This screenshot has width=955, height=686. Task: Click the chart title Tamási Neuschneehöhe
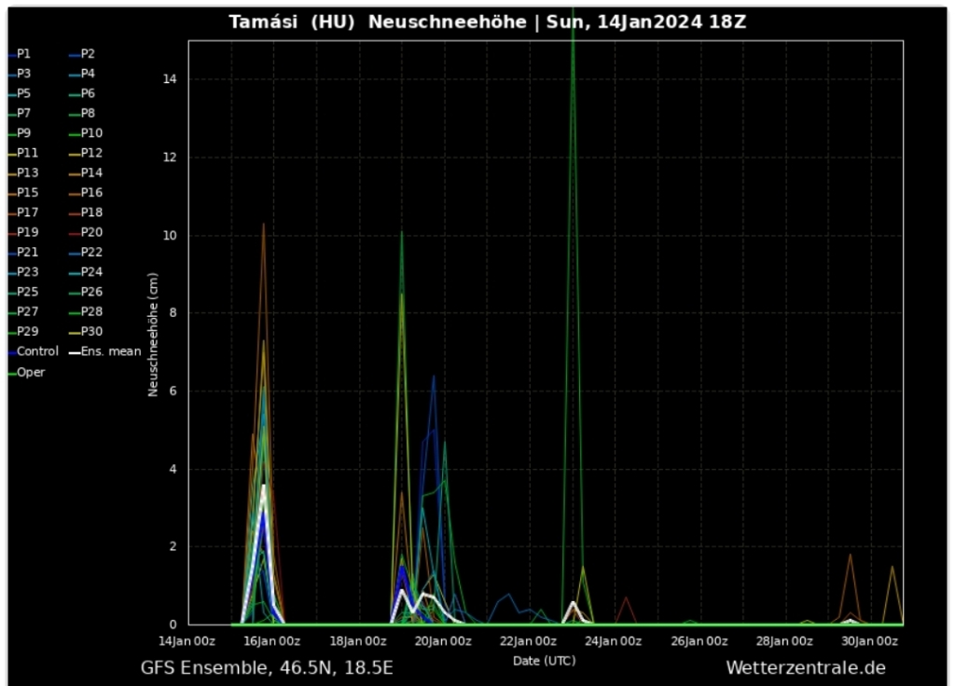(x=487, y=22)
